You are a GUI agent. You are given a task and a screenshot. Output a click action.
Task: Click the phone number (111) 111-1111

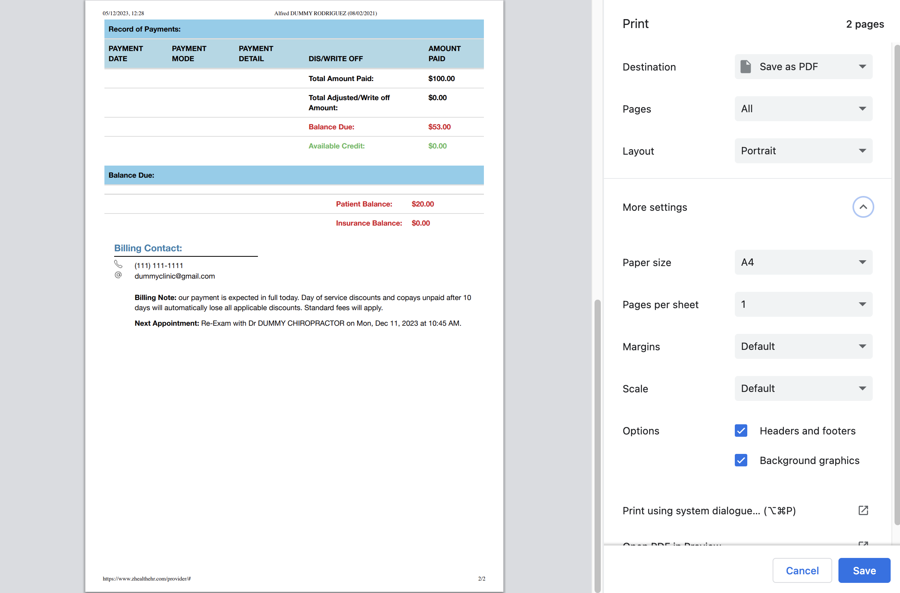(159, 265)
